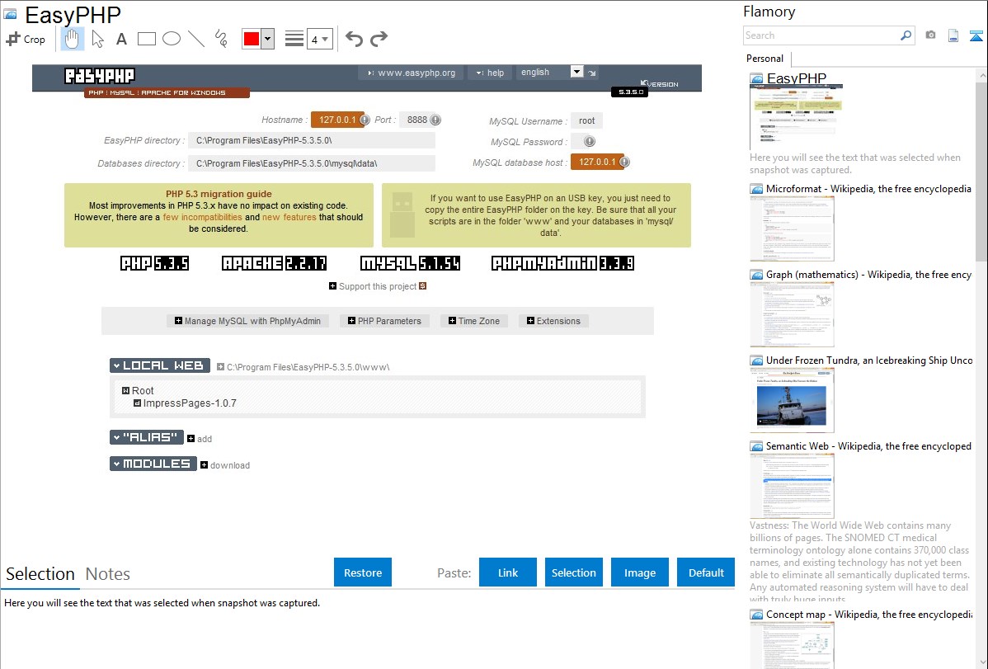Select the ellipse shape tool
Image resolution: width=988 pixels, height=669 pixels.
(172, 39)
